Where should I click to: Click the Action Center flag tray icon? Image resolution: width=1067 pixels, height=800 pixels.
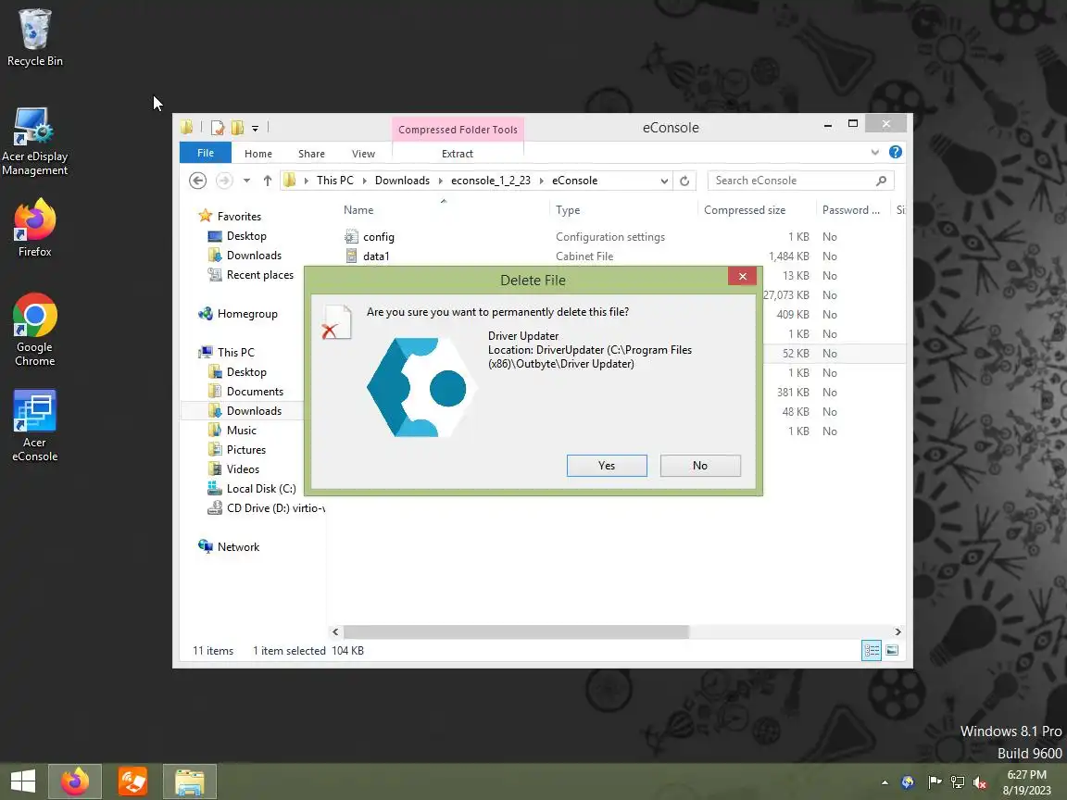(935, 782)
